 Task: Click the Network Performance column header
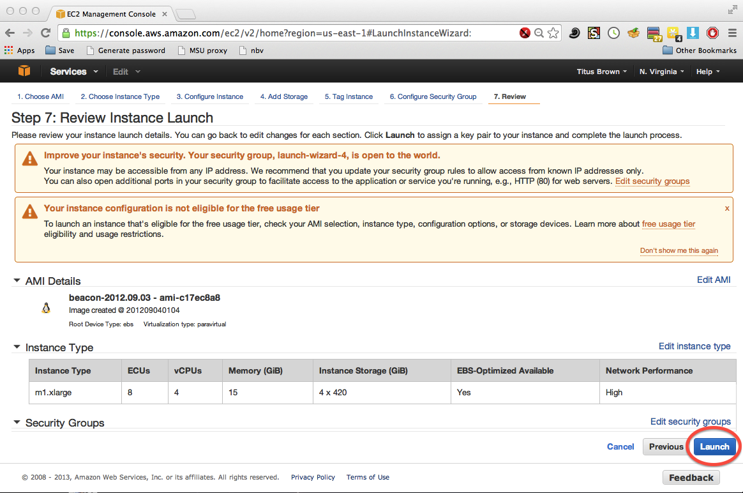click(x=668, y=370)
